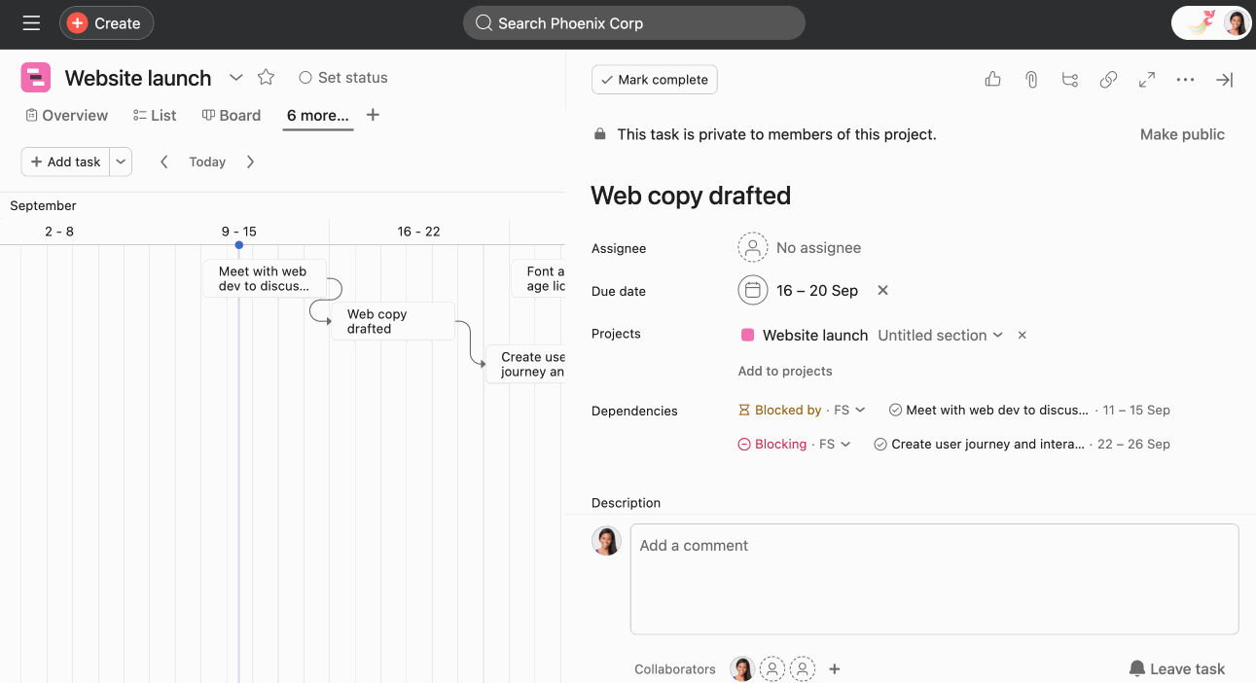Image resolution: width=1256 pixels, height=683 pixels.
Task: Complete the 'Create user journey' blocking task
Action: pos(880,444)
